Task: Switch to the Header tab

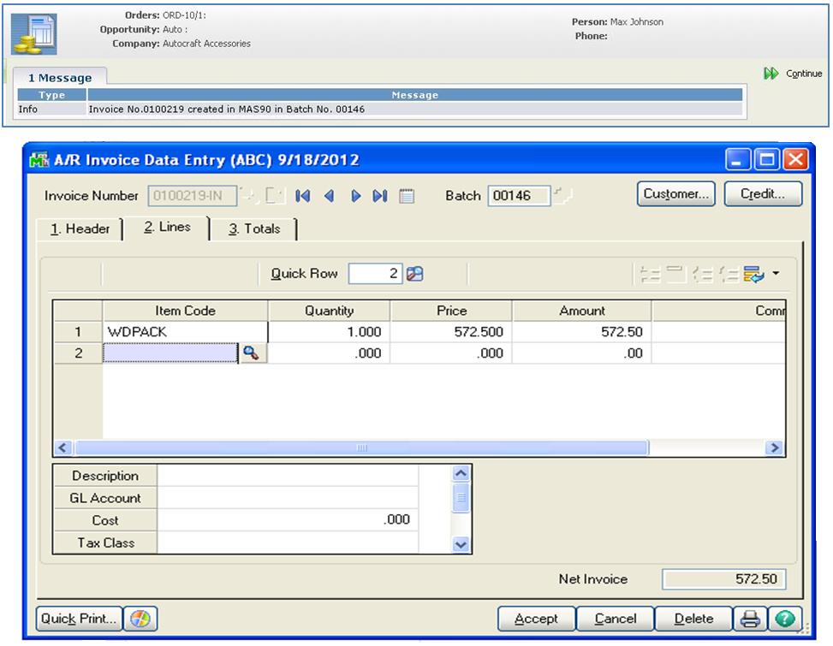Action: [80, 229]
